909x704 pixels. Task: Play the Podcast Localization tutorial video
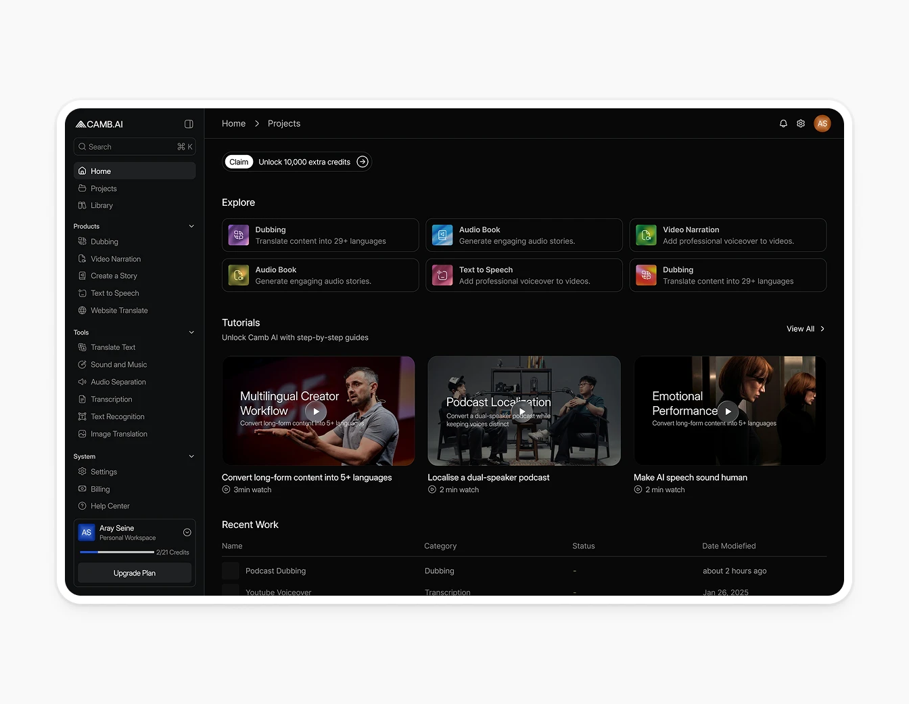[523, 411]
